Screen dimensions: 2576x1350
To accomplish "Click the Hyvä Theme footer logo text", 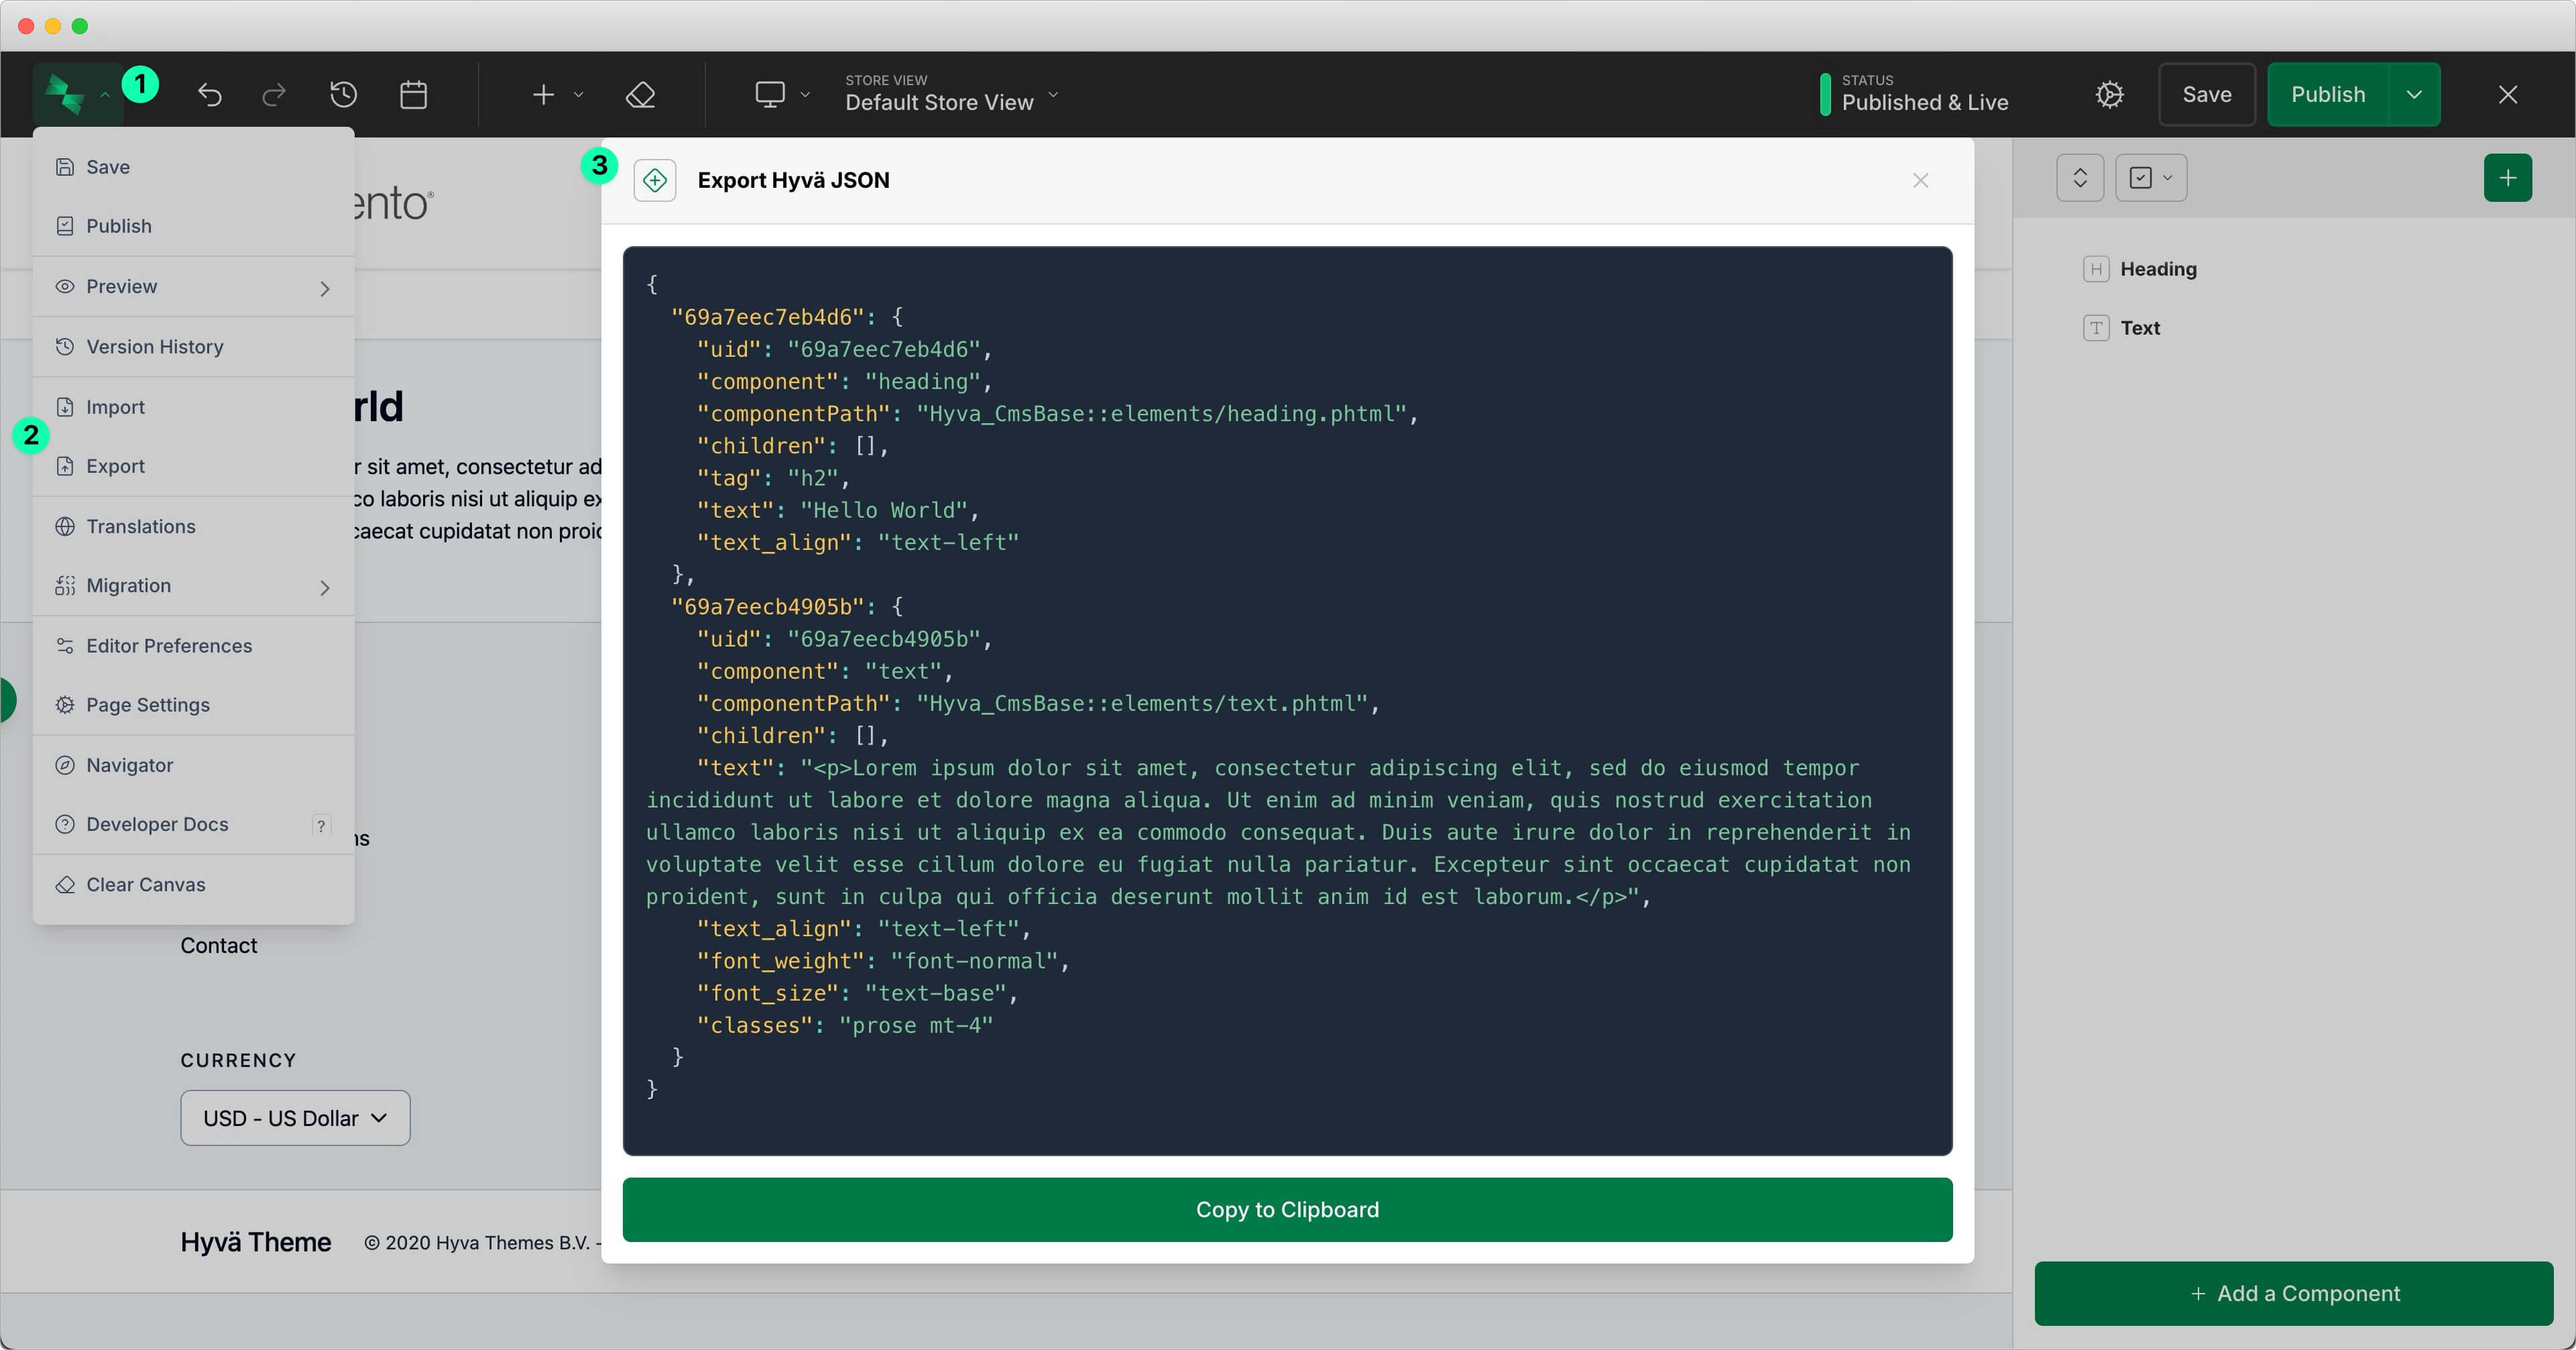I will 255,1242.
